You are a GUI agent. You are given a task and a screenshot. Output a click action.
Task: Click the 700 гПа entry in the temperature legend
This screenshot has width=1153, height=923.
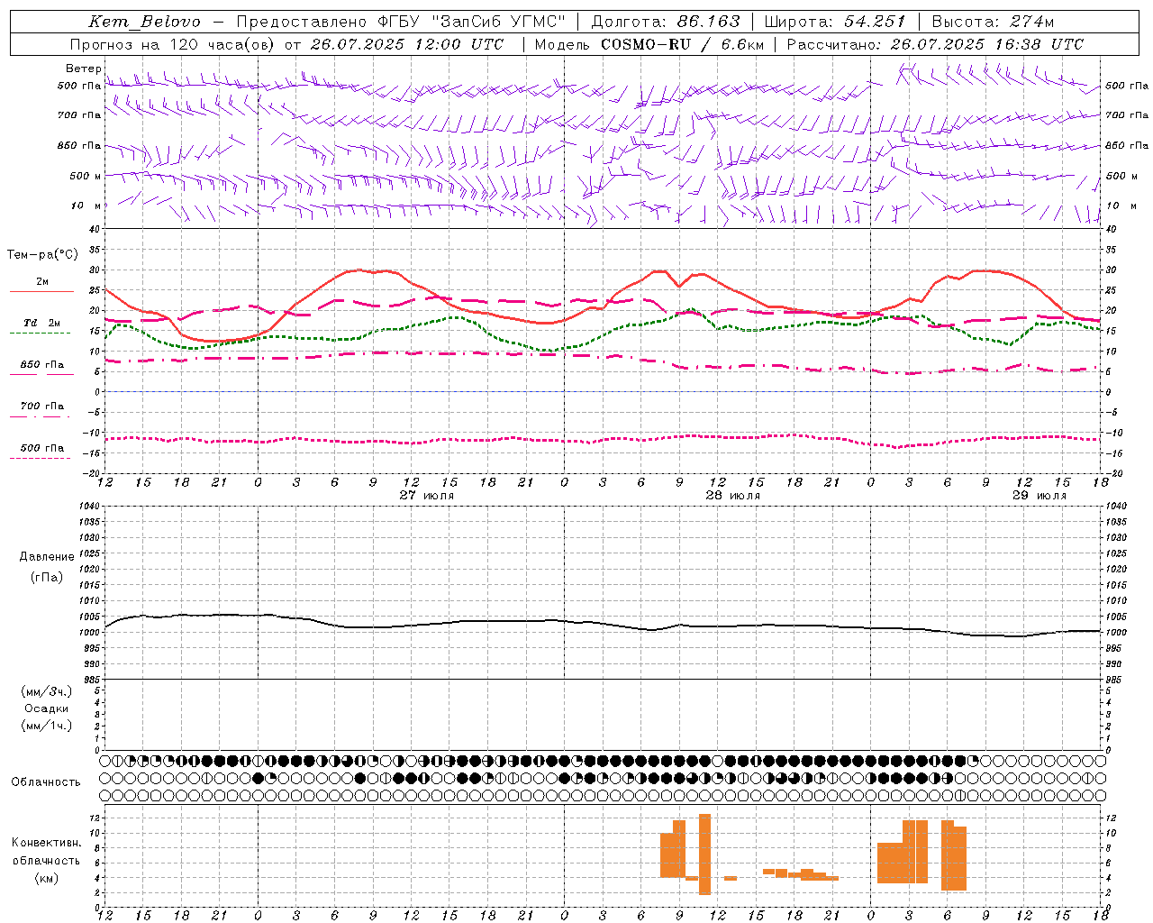tap(42, 407)
